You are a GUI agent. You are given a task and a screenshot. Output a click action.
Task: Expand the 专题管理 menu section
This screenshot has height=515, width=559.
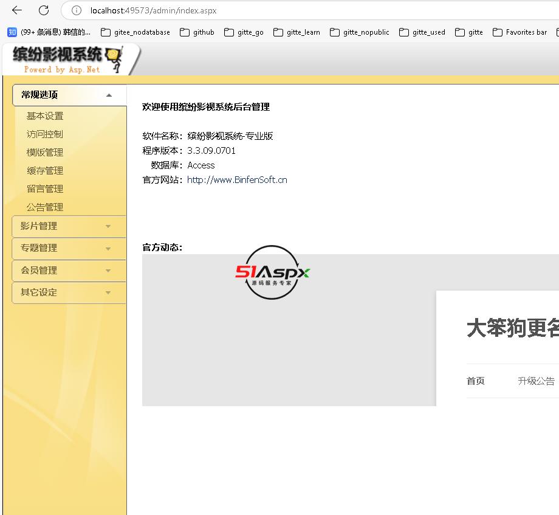click(69, 248)
